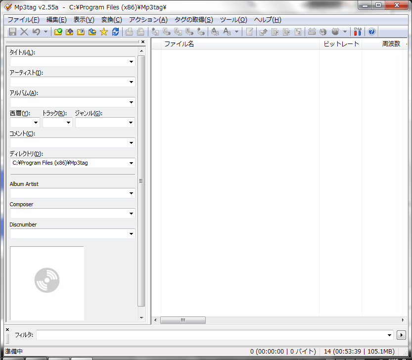The image size is (412, 360).
Task: Click the Export icon in toolbar
Action: tap(263, 32)
